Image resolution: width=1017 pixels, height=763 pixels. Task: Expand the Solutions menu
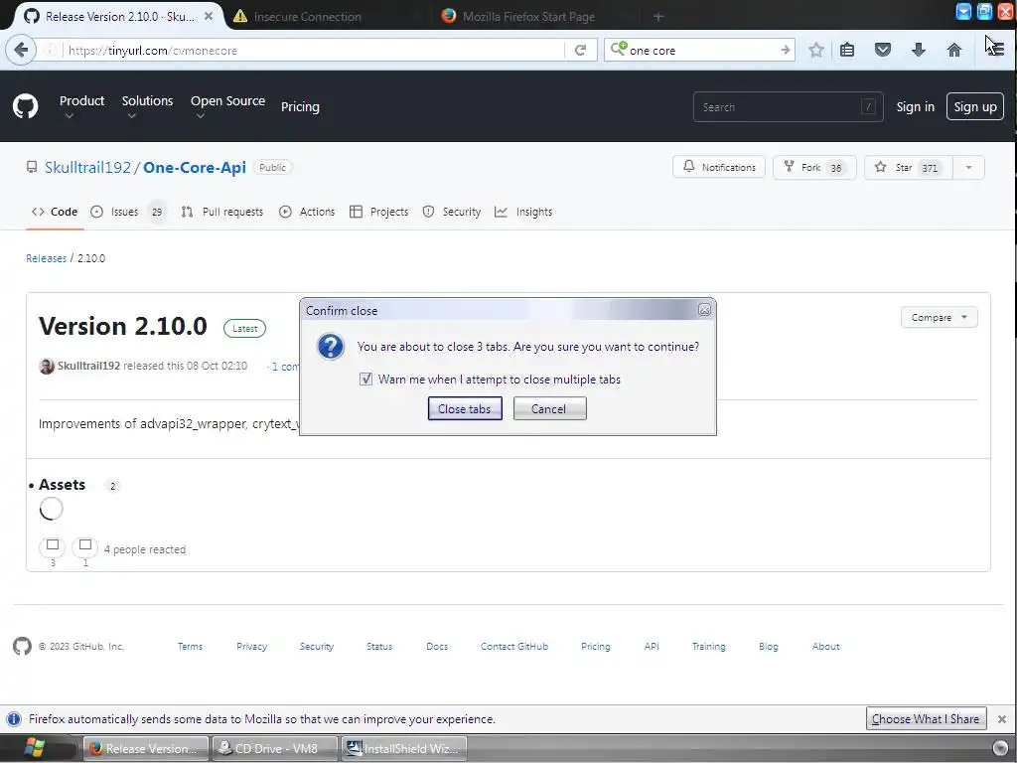point(147,107)
